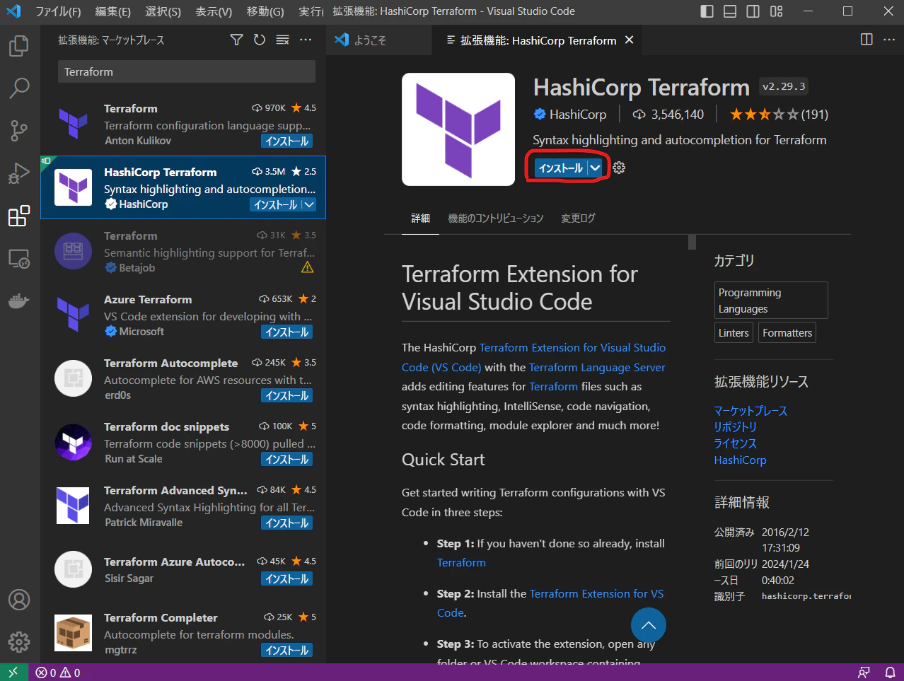Open the HashiCorp resource link
The image size is (904, 681).
(741, 460)
